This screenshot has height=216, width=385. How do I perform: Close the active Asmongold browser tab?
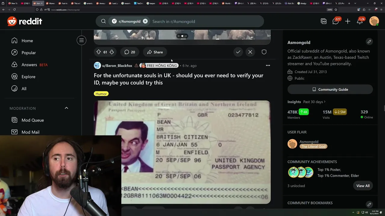(x=42, y=3)
